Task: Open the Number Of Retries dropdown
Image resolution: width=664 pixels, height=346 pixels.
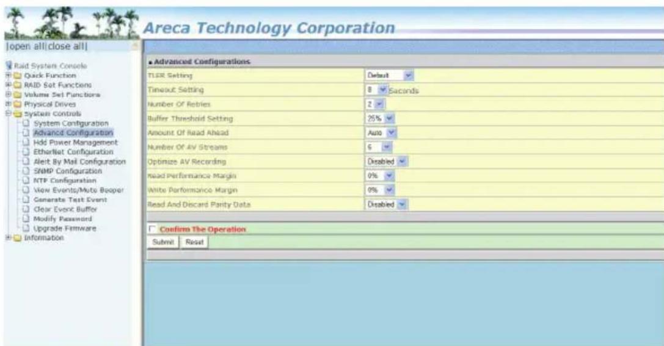Action: (375, 104)
